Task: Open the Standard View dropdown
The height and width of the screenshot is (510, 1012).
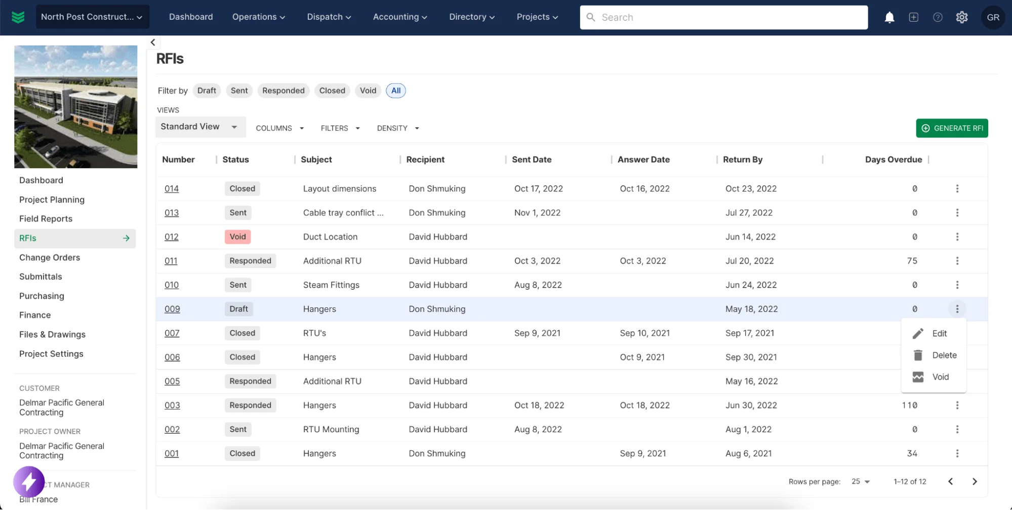Action: pyautogui.click(x=200, y=127)
